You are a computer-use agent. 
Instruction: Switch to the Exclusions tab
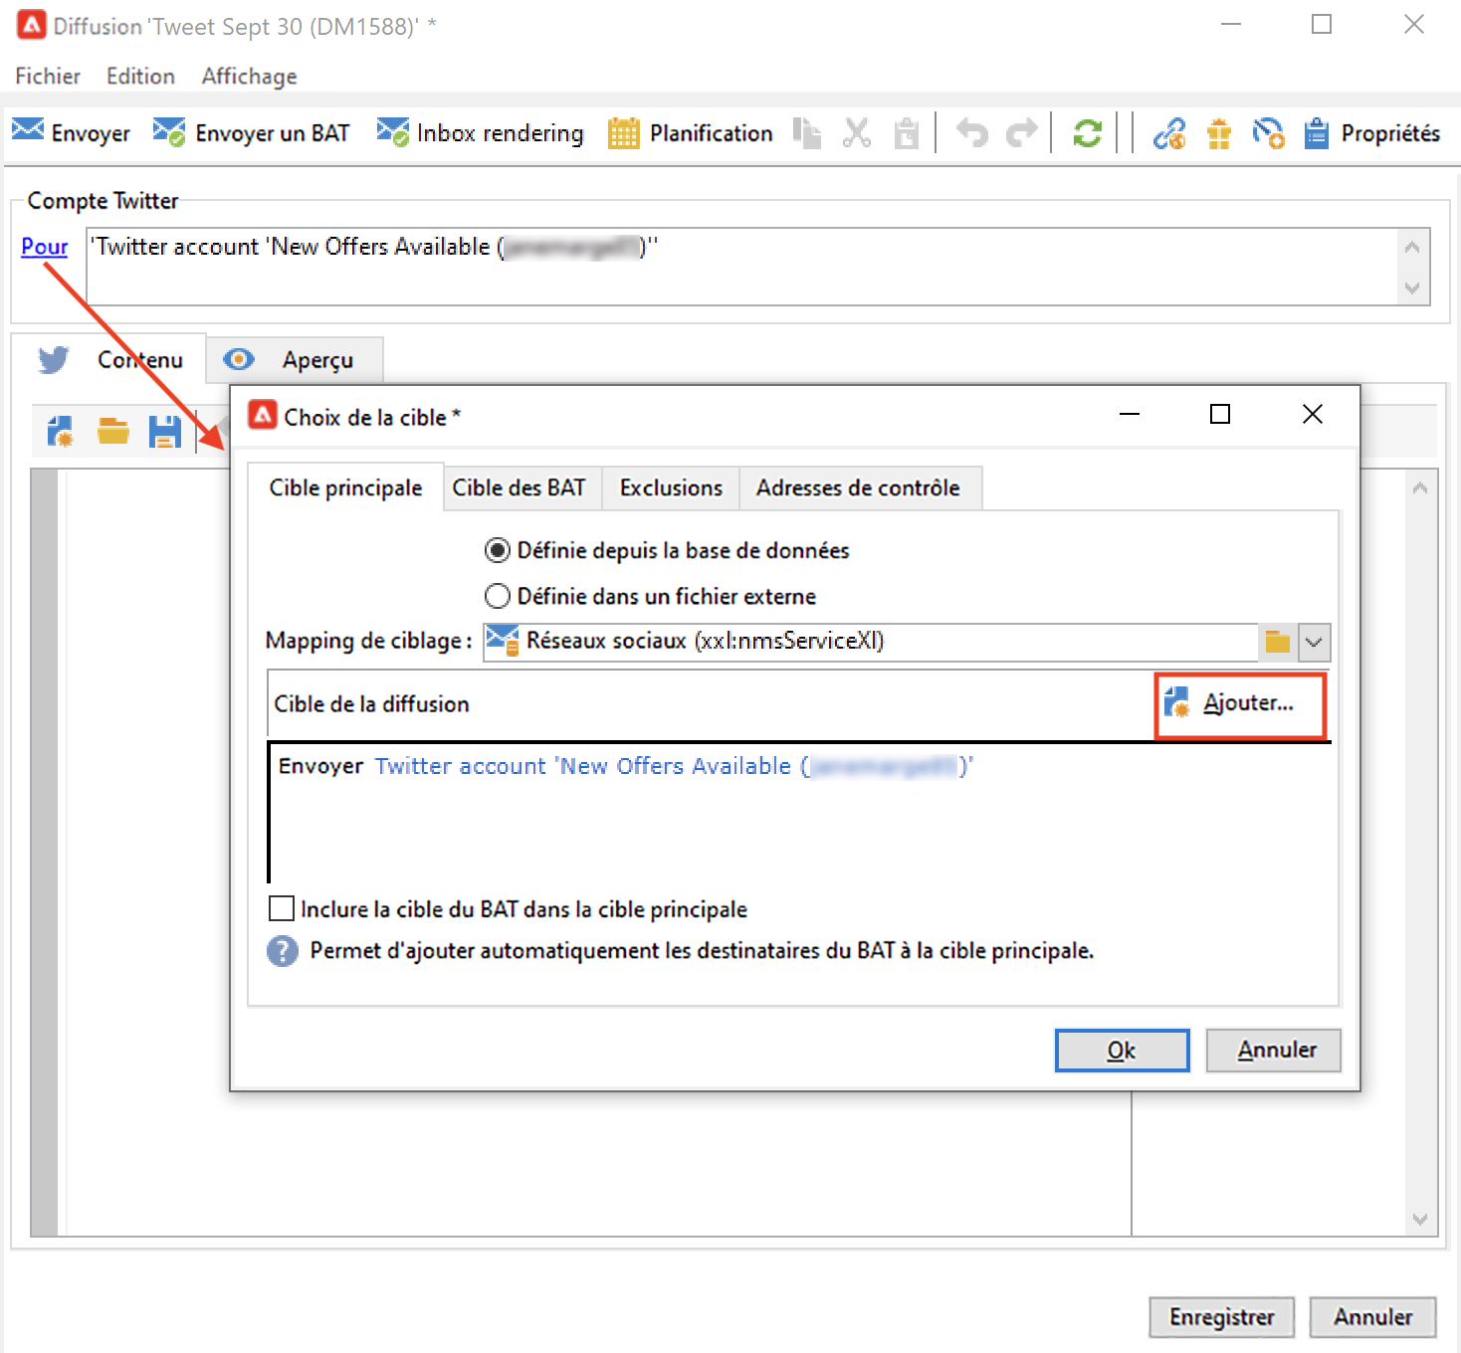click(x=671, y=487)
